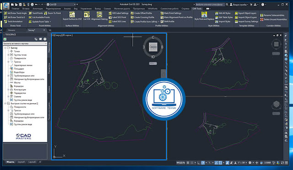Screen dimensions: 293x170
Task: Expand the Съемка tree node
Action: click(x=8, y=96)
